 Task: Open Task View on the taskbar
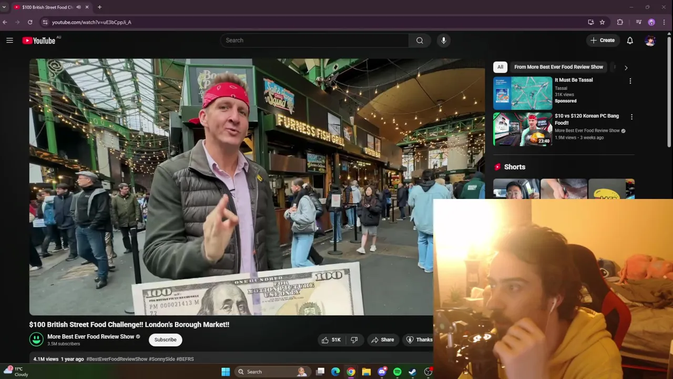[320, 372]
